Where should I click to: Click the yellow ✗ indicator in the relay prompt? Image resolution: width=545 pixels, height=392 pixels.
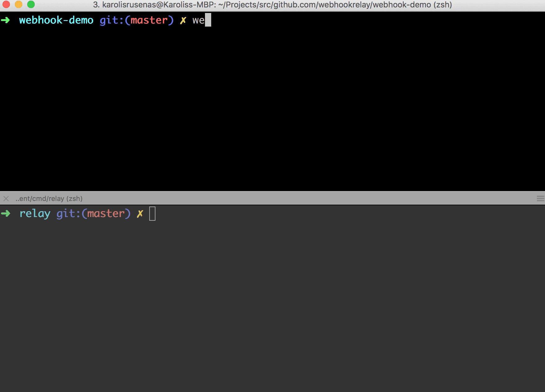point(139,213)
